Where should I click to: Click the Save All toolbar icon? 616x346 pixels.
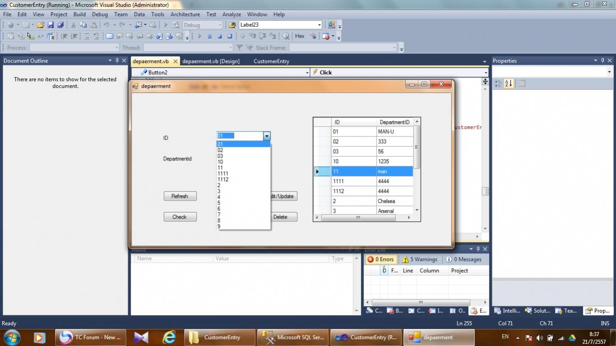(60, 25)
